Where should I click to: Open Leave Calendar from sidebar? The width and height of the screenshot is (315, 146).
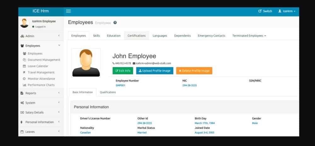point(38,66)
